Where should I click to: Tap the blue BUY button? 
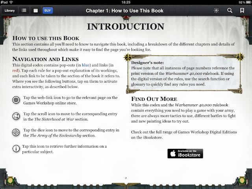click(48, 11)
